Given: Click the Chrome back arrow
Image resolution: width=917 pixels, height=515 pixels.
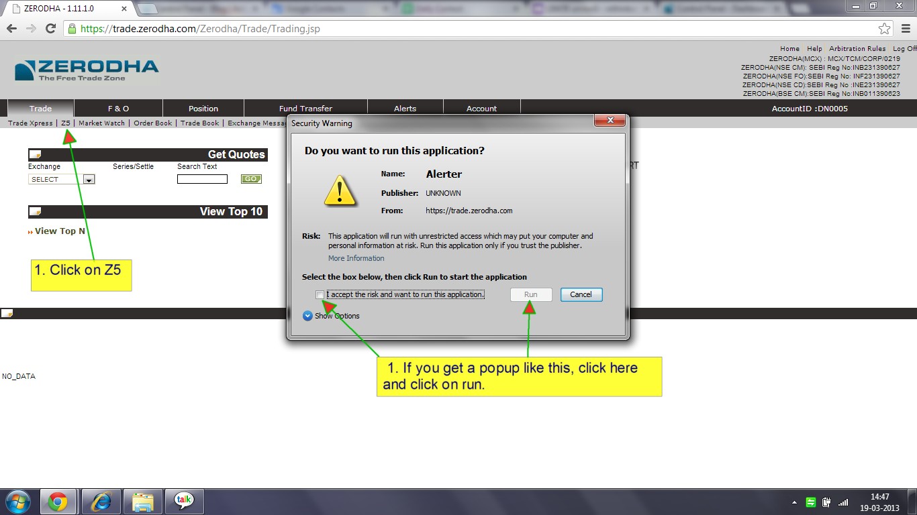Looking at the screenshot, I should [x=11, y=29].
